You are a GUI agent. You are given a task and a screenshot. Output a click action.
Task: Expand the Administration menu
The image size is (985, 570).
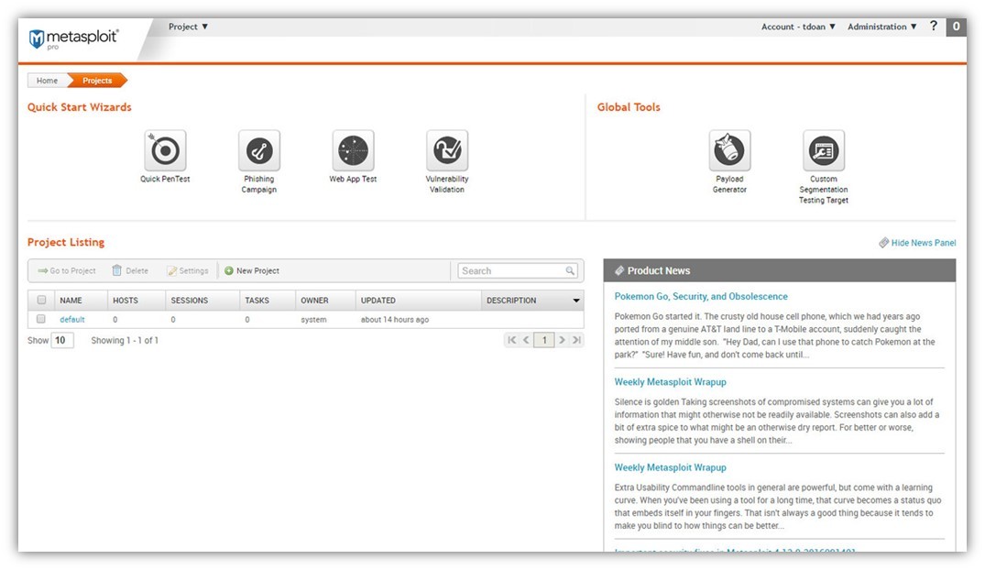pyautogui.click(x=881, y=27)
